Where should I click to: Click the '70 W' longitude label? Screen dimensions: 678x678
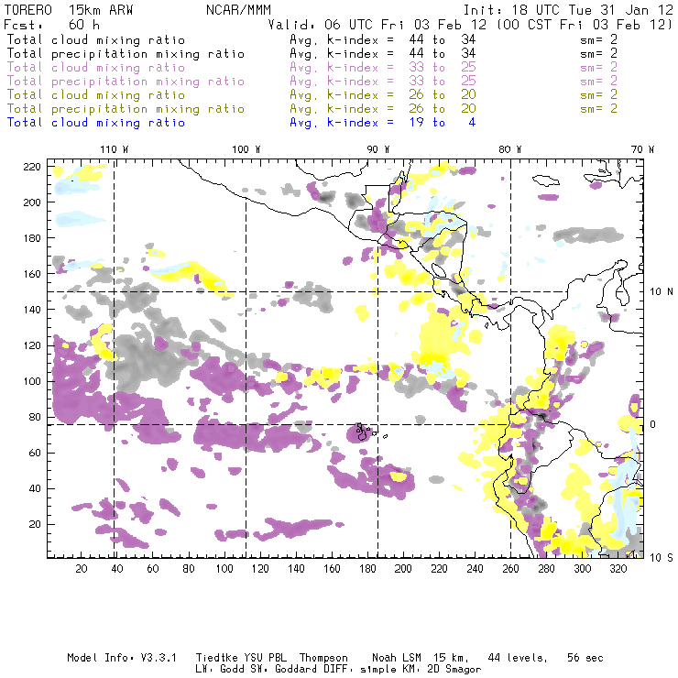[642, 149]
